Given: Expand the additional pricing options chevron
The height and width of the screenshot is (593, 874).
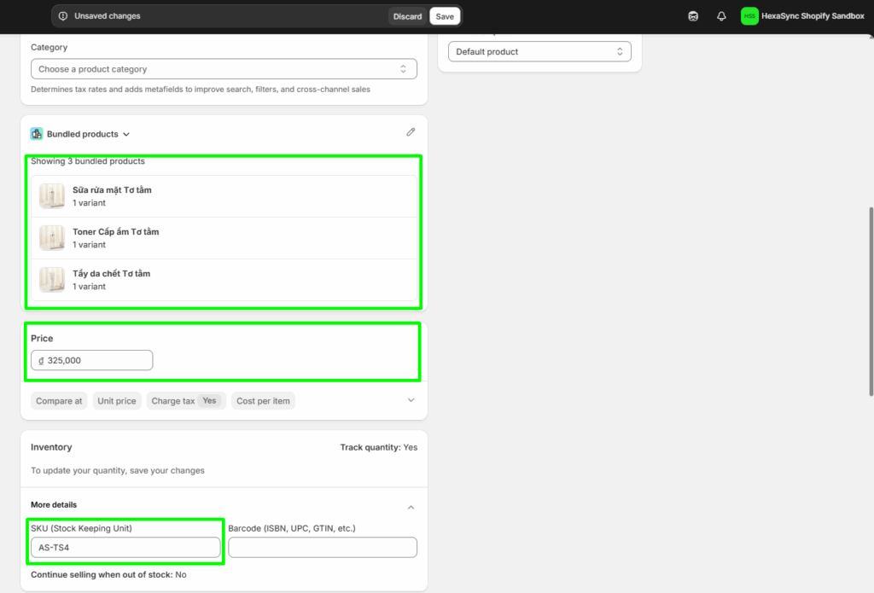Looking at the screenshot, I should (x=411, y=400).
